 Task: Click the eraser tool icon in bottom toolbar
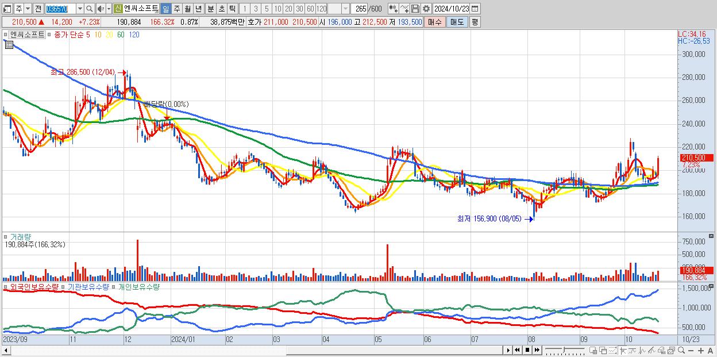[x=652, y=351]
